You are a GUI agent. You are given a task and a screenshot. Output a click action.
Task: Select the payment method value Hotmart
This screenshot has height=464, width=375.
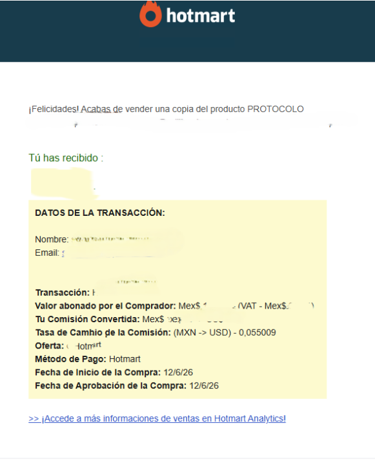(x=125, y=359)
